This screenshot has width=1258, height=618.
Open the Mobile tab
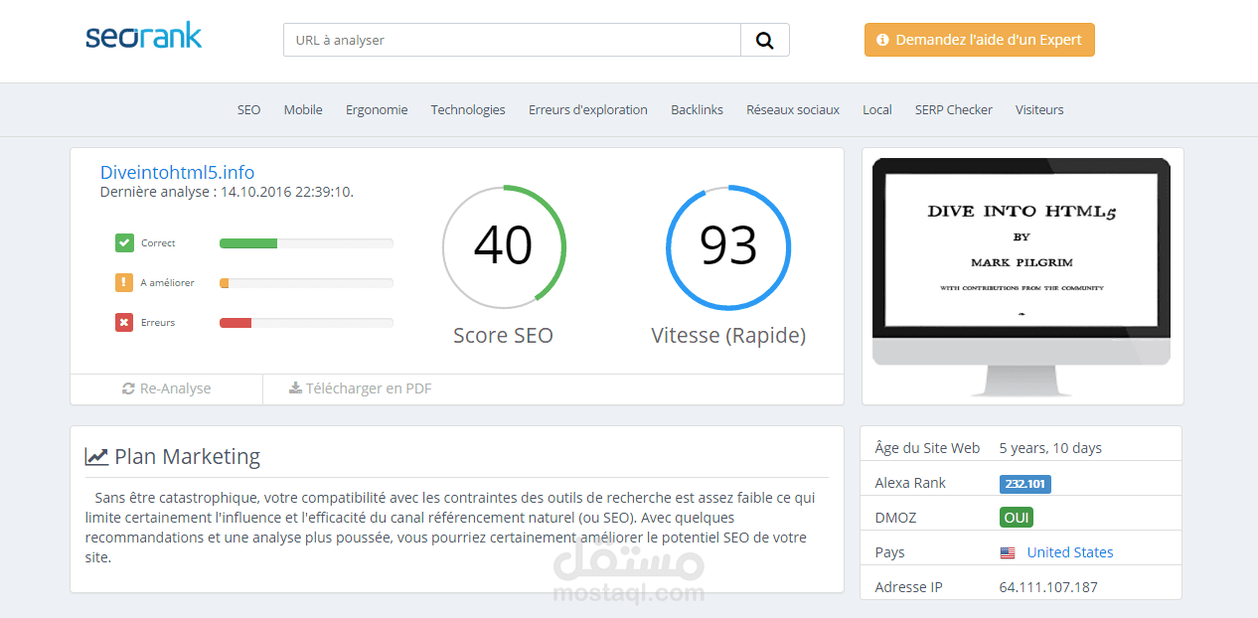tap(303, 110)
